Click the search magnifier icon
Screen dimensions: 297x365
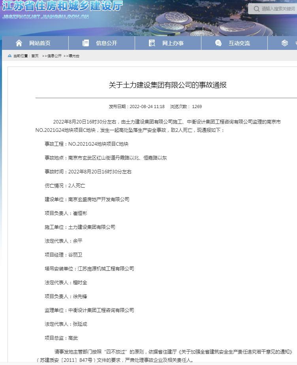(x=256, y=9)
